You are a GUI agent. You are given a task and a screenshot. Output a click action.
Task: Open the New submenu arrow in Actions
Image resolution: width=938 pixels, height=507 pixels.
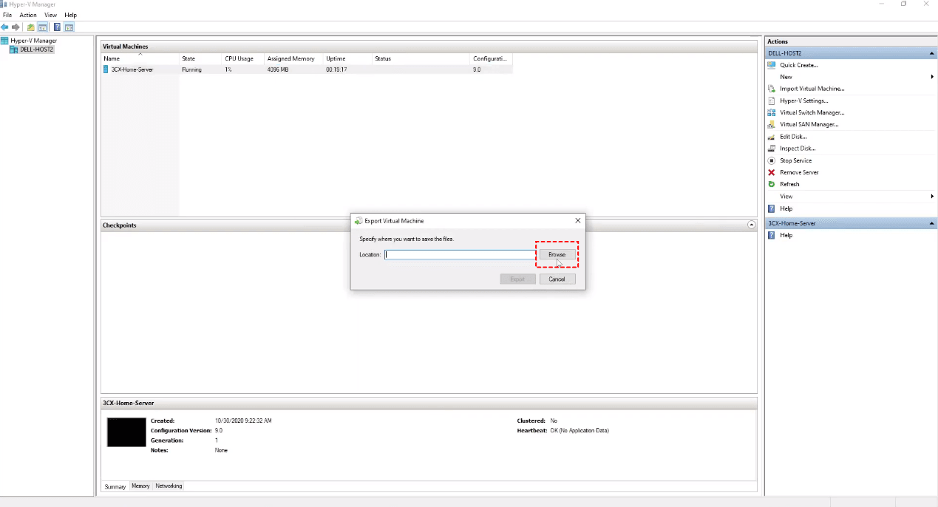pyautogui.click(x=932, y=77)
